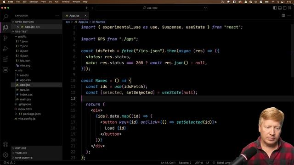Open .gitignore in the file tree
This screenshot has width=294, height=165.
pos(24,104)
